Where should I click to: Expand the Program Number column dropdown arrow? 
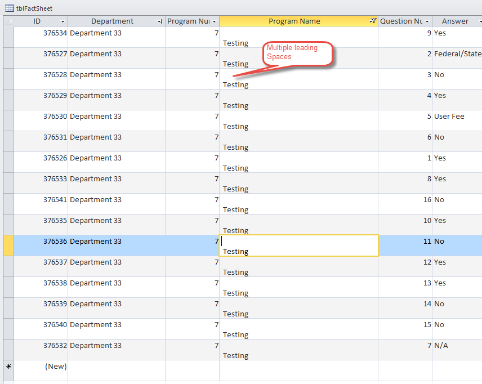(x=214, y=21)
